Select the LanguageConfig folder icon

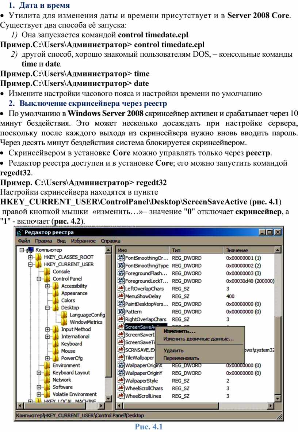pos(64,315)
